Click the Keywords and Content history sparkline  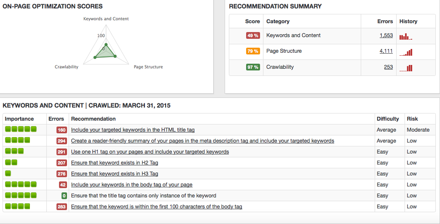coord(406,36)
